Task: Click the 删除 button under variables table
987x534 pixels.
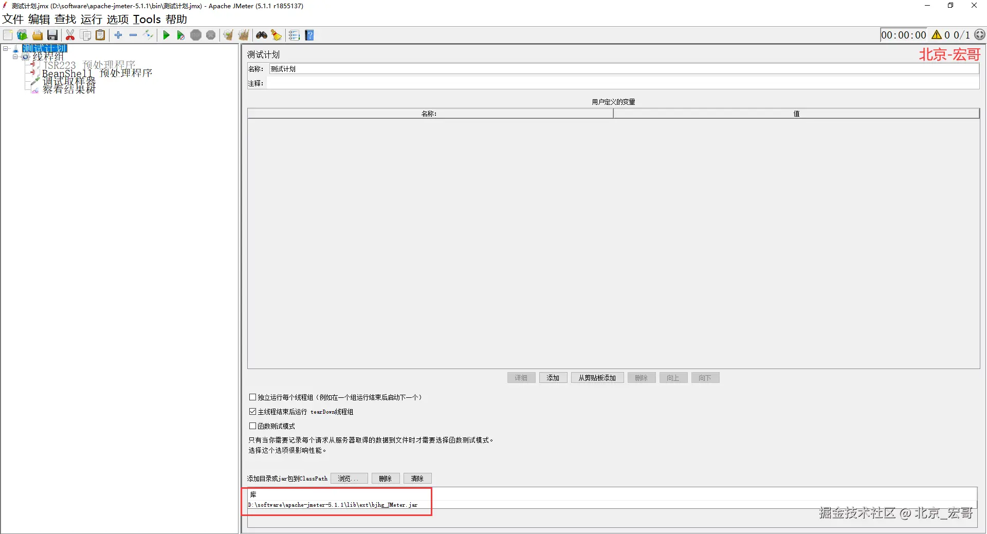Action: click(x=642, y=378)
